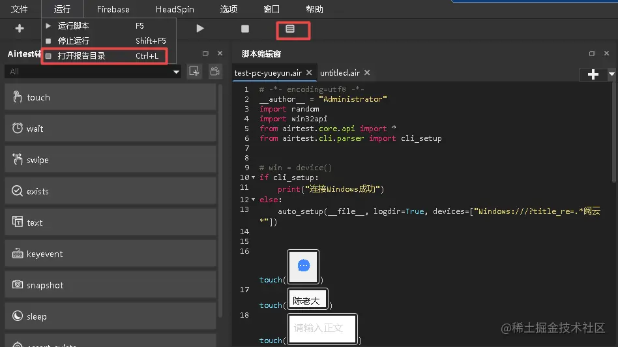
Task: Click the 请输入正文 touch image
Action: 322,329
